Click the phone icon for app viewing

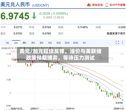pyautogui.click(x=107, y=5)
